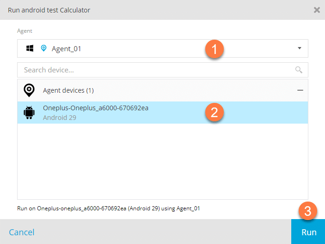Viewport: 325px width, 244px height.
Task: Click the Agent devices (1) group header
Action: click(x=163, y=90)
